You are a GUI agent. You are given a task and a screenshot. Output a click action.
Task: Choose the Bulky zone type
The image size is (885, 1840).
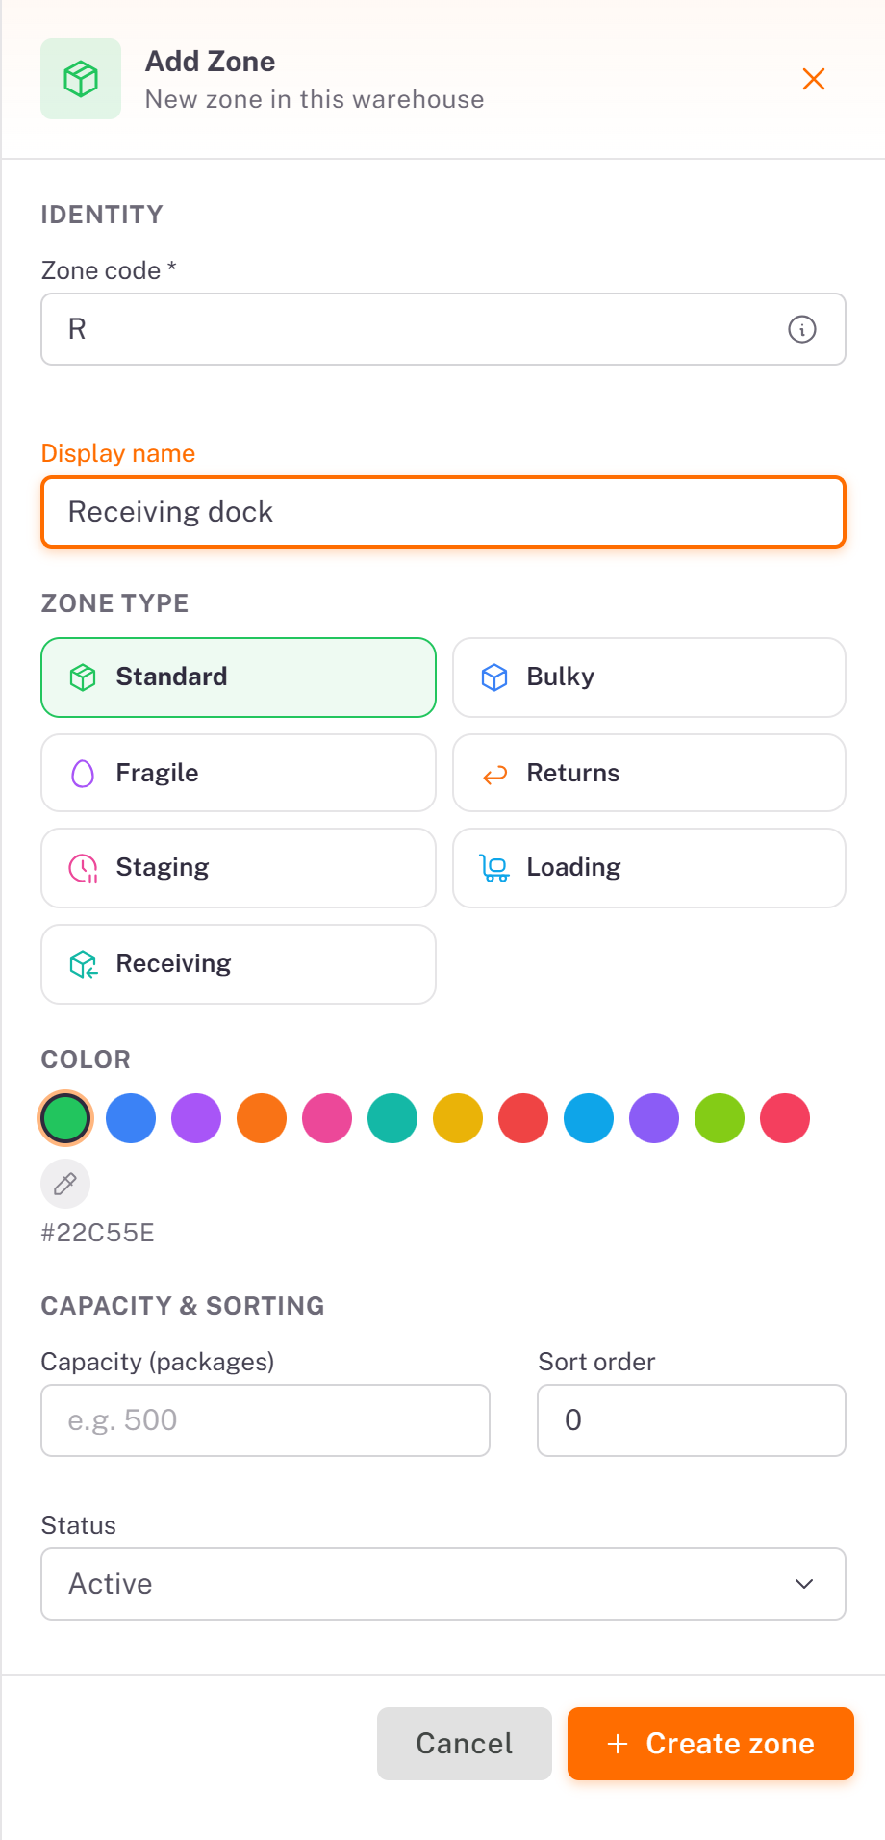tap(649, 677)
